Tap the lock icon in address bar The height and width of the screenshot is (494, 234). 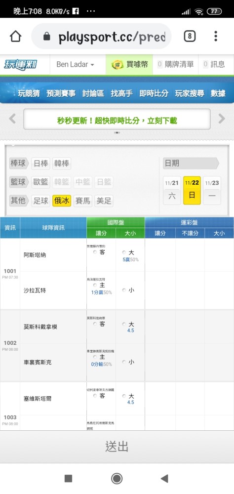pyautogui.click(x=46, y=37)
